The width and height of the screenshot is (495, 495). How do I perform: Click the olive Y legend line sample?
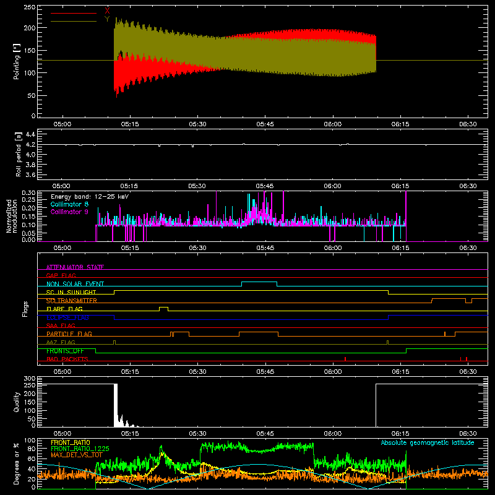click(x=74, y=21)
